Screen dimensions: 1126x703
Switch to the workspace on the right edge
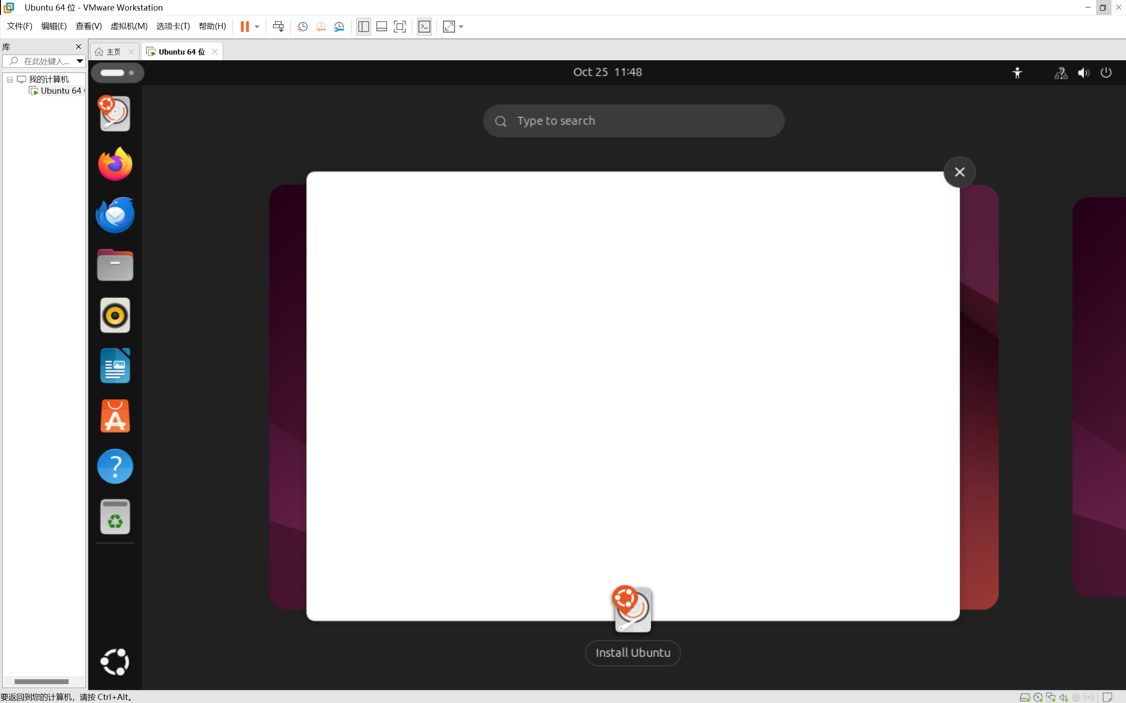(1099, 397)
